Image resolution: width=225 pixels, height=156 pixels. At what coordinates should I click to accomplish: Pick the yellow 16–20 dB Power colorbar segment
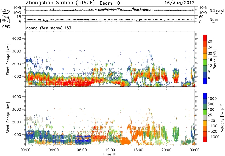(205, 56)
